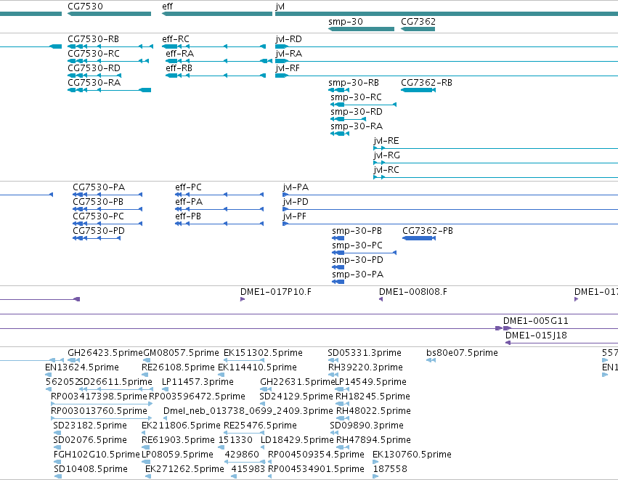The image size is (618, 480).
Task: Click transcript label CG7530-RD
Action: click(94, 68)
